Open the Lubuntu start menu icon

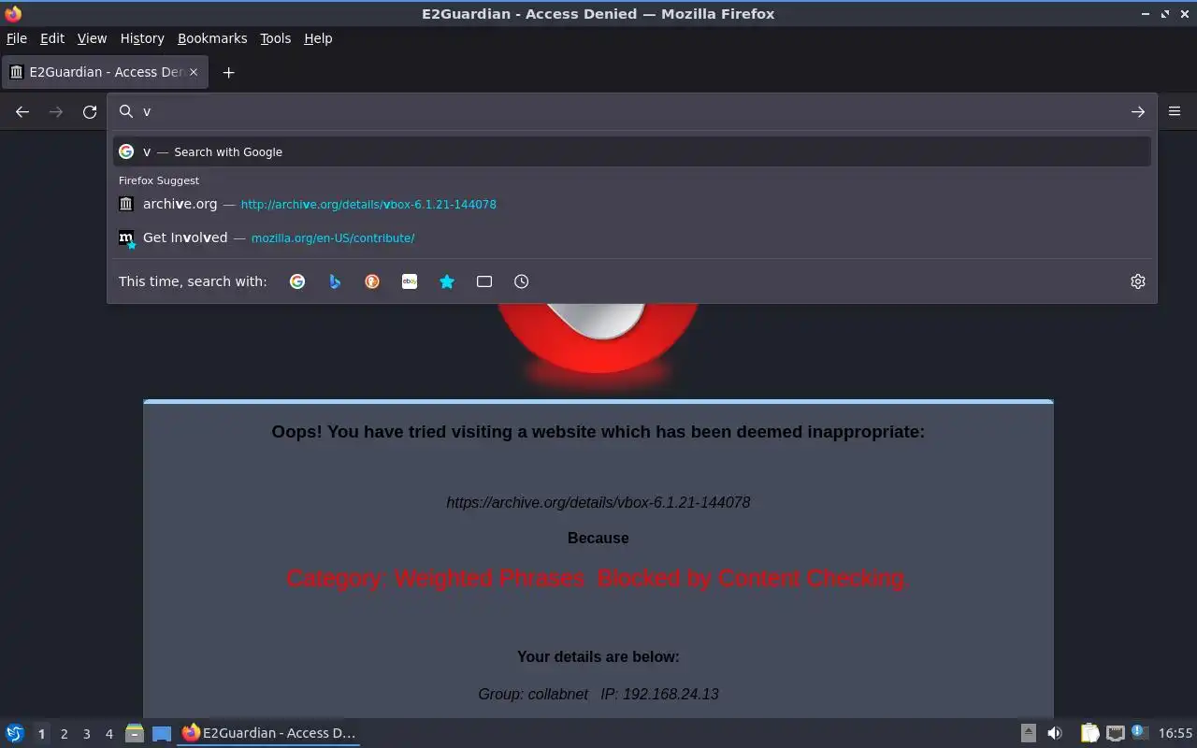15,733
